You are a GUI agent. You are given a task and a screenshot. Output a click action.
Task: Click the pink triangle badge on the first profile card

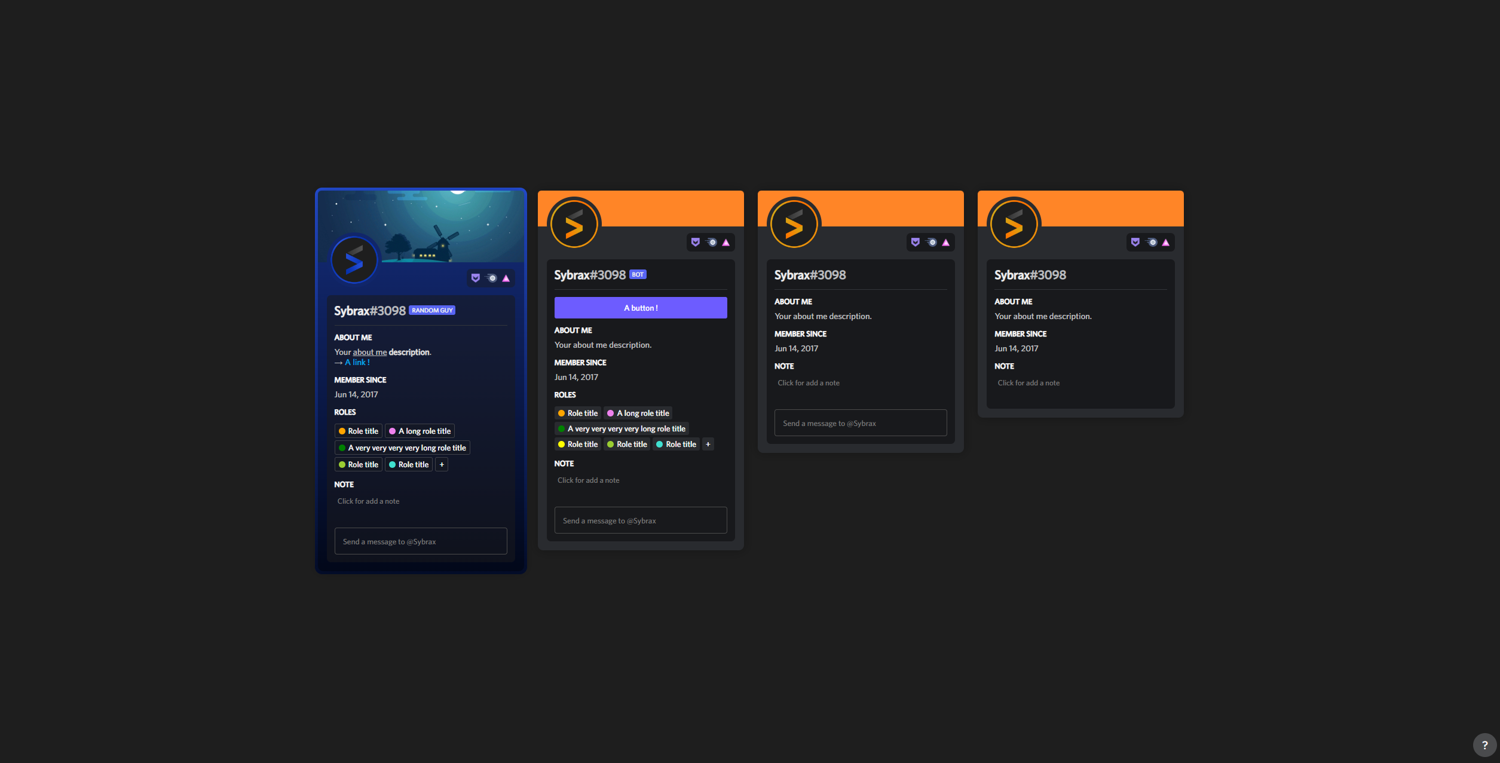[506, 278]
